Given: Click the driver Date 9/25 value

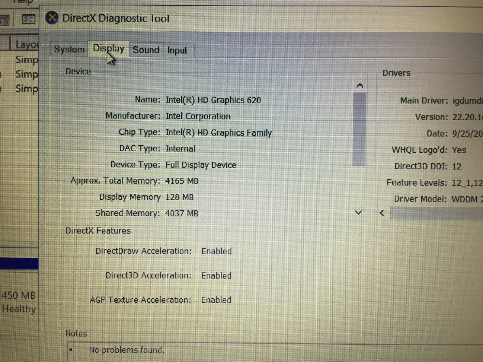Looking at the screenshot, I should 467,134.
